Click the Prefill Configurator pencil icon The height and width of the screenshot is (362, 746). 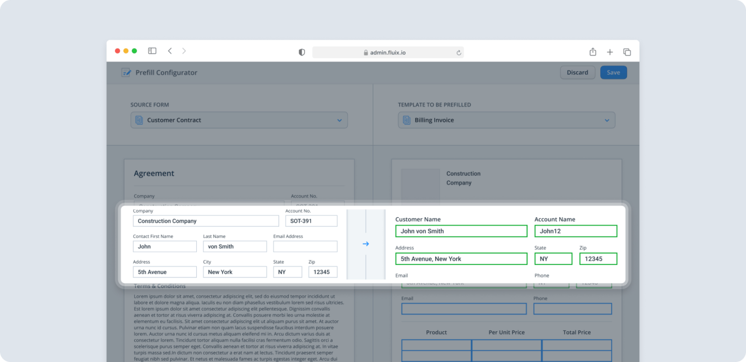click(x=126, y=72)
